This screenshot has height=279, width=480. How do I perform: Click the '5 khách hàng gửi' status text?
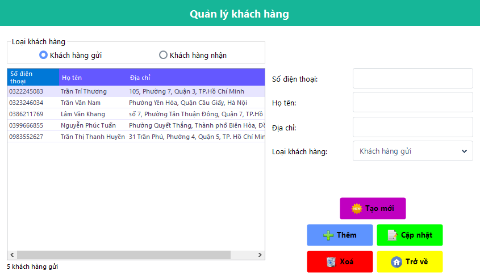pyautogui.click(x=32, y=267)
